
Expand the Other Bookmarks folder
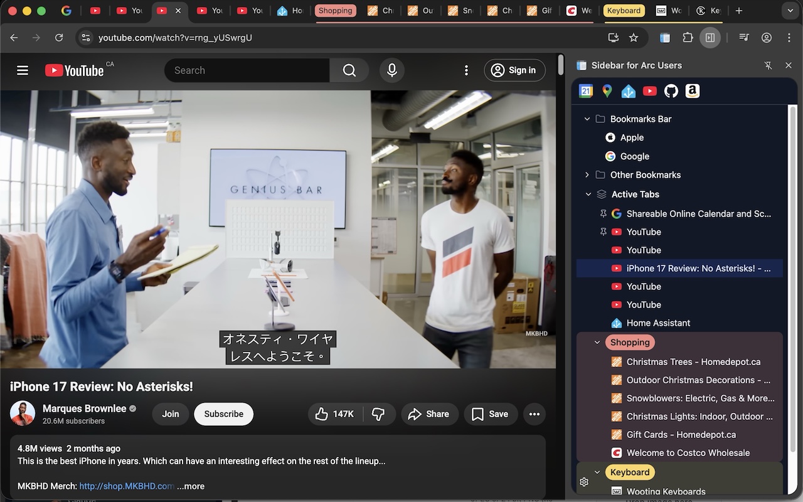[587, 175]
